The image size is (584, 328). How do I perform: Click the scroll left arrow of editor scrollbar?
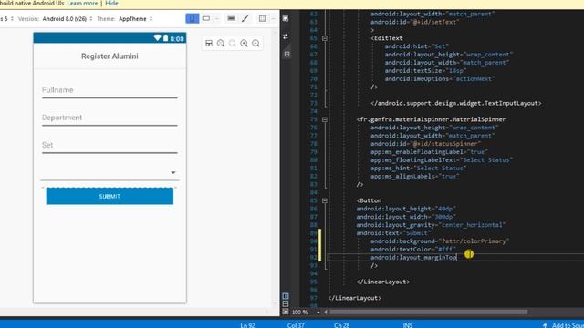coord(326,312)
